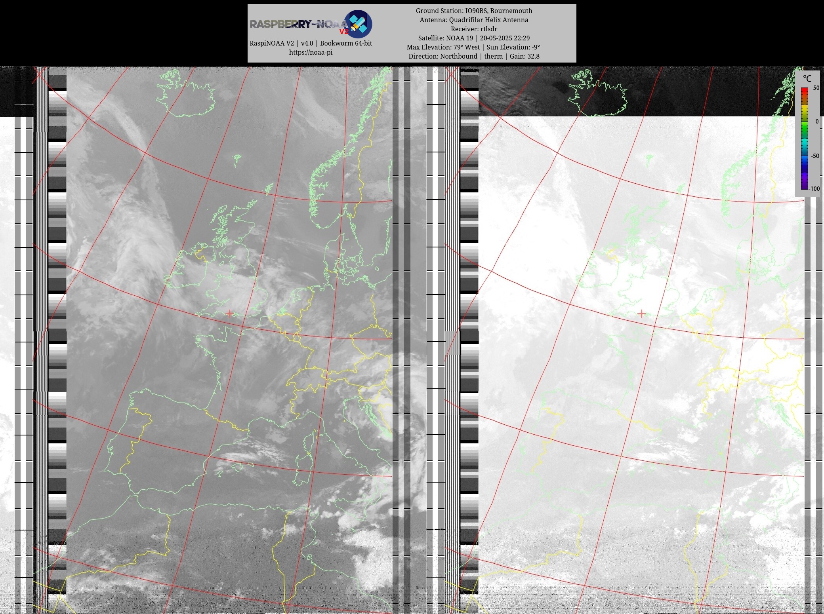Click the °C label on temperature legend
This screenshot has height=614, width=824.
coord(807,78)
